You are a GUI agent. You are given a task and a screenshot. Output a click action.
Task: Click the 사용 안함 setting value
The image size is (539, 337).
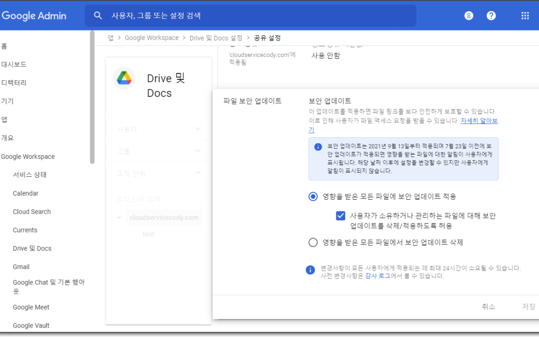coord(325,55)
